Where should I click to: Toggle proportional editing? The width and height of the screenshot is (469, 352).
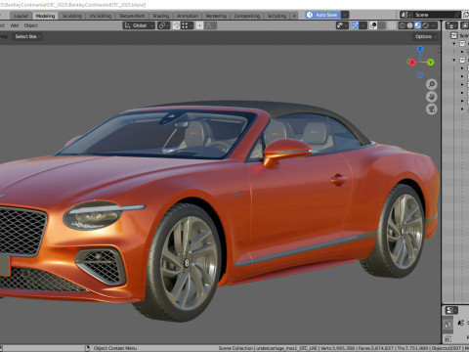tap(199, 25)
